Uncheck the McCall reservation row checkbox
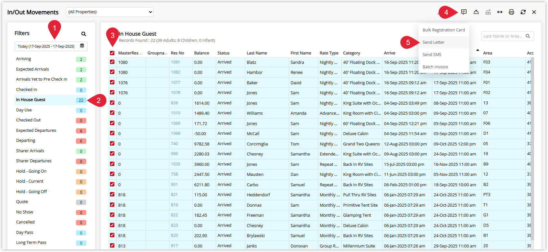Viewport: 548px width, 252px height. tap(112, 133)
